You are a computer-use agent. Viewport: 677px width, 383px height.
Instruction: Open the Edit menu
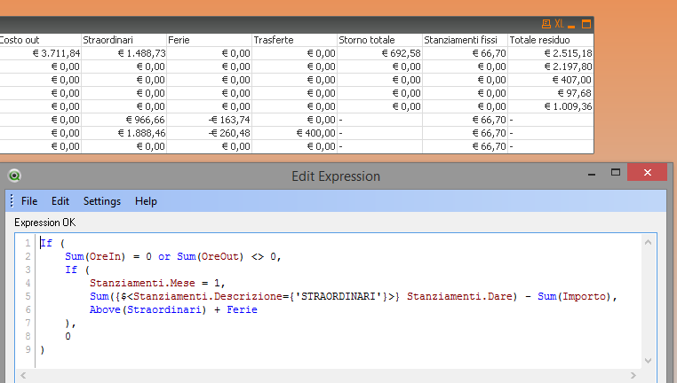pyautogui.click(x=60, y=201)
